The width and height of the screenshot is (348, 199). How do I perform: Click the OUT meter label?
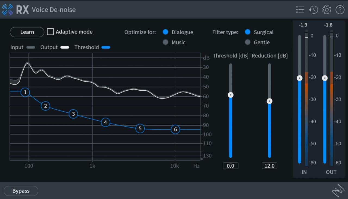pyautogui.click(x=331, y=172)
